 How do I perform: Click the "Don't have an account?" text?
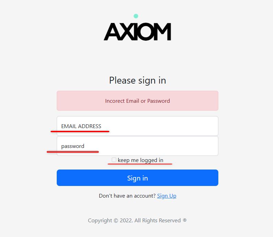(127, 196)
